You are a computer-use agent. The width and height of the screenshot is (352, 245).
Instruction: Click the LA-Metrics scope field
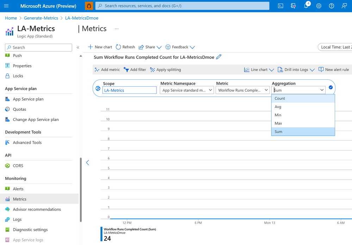coord(130,90)
